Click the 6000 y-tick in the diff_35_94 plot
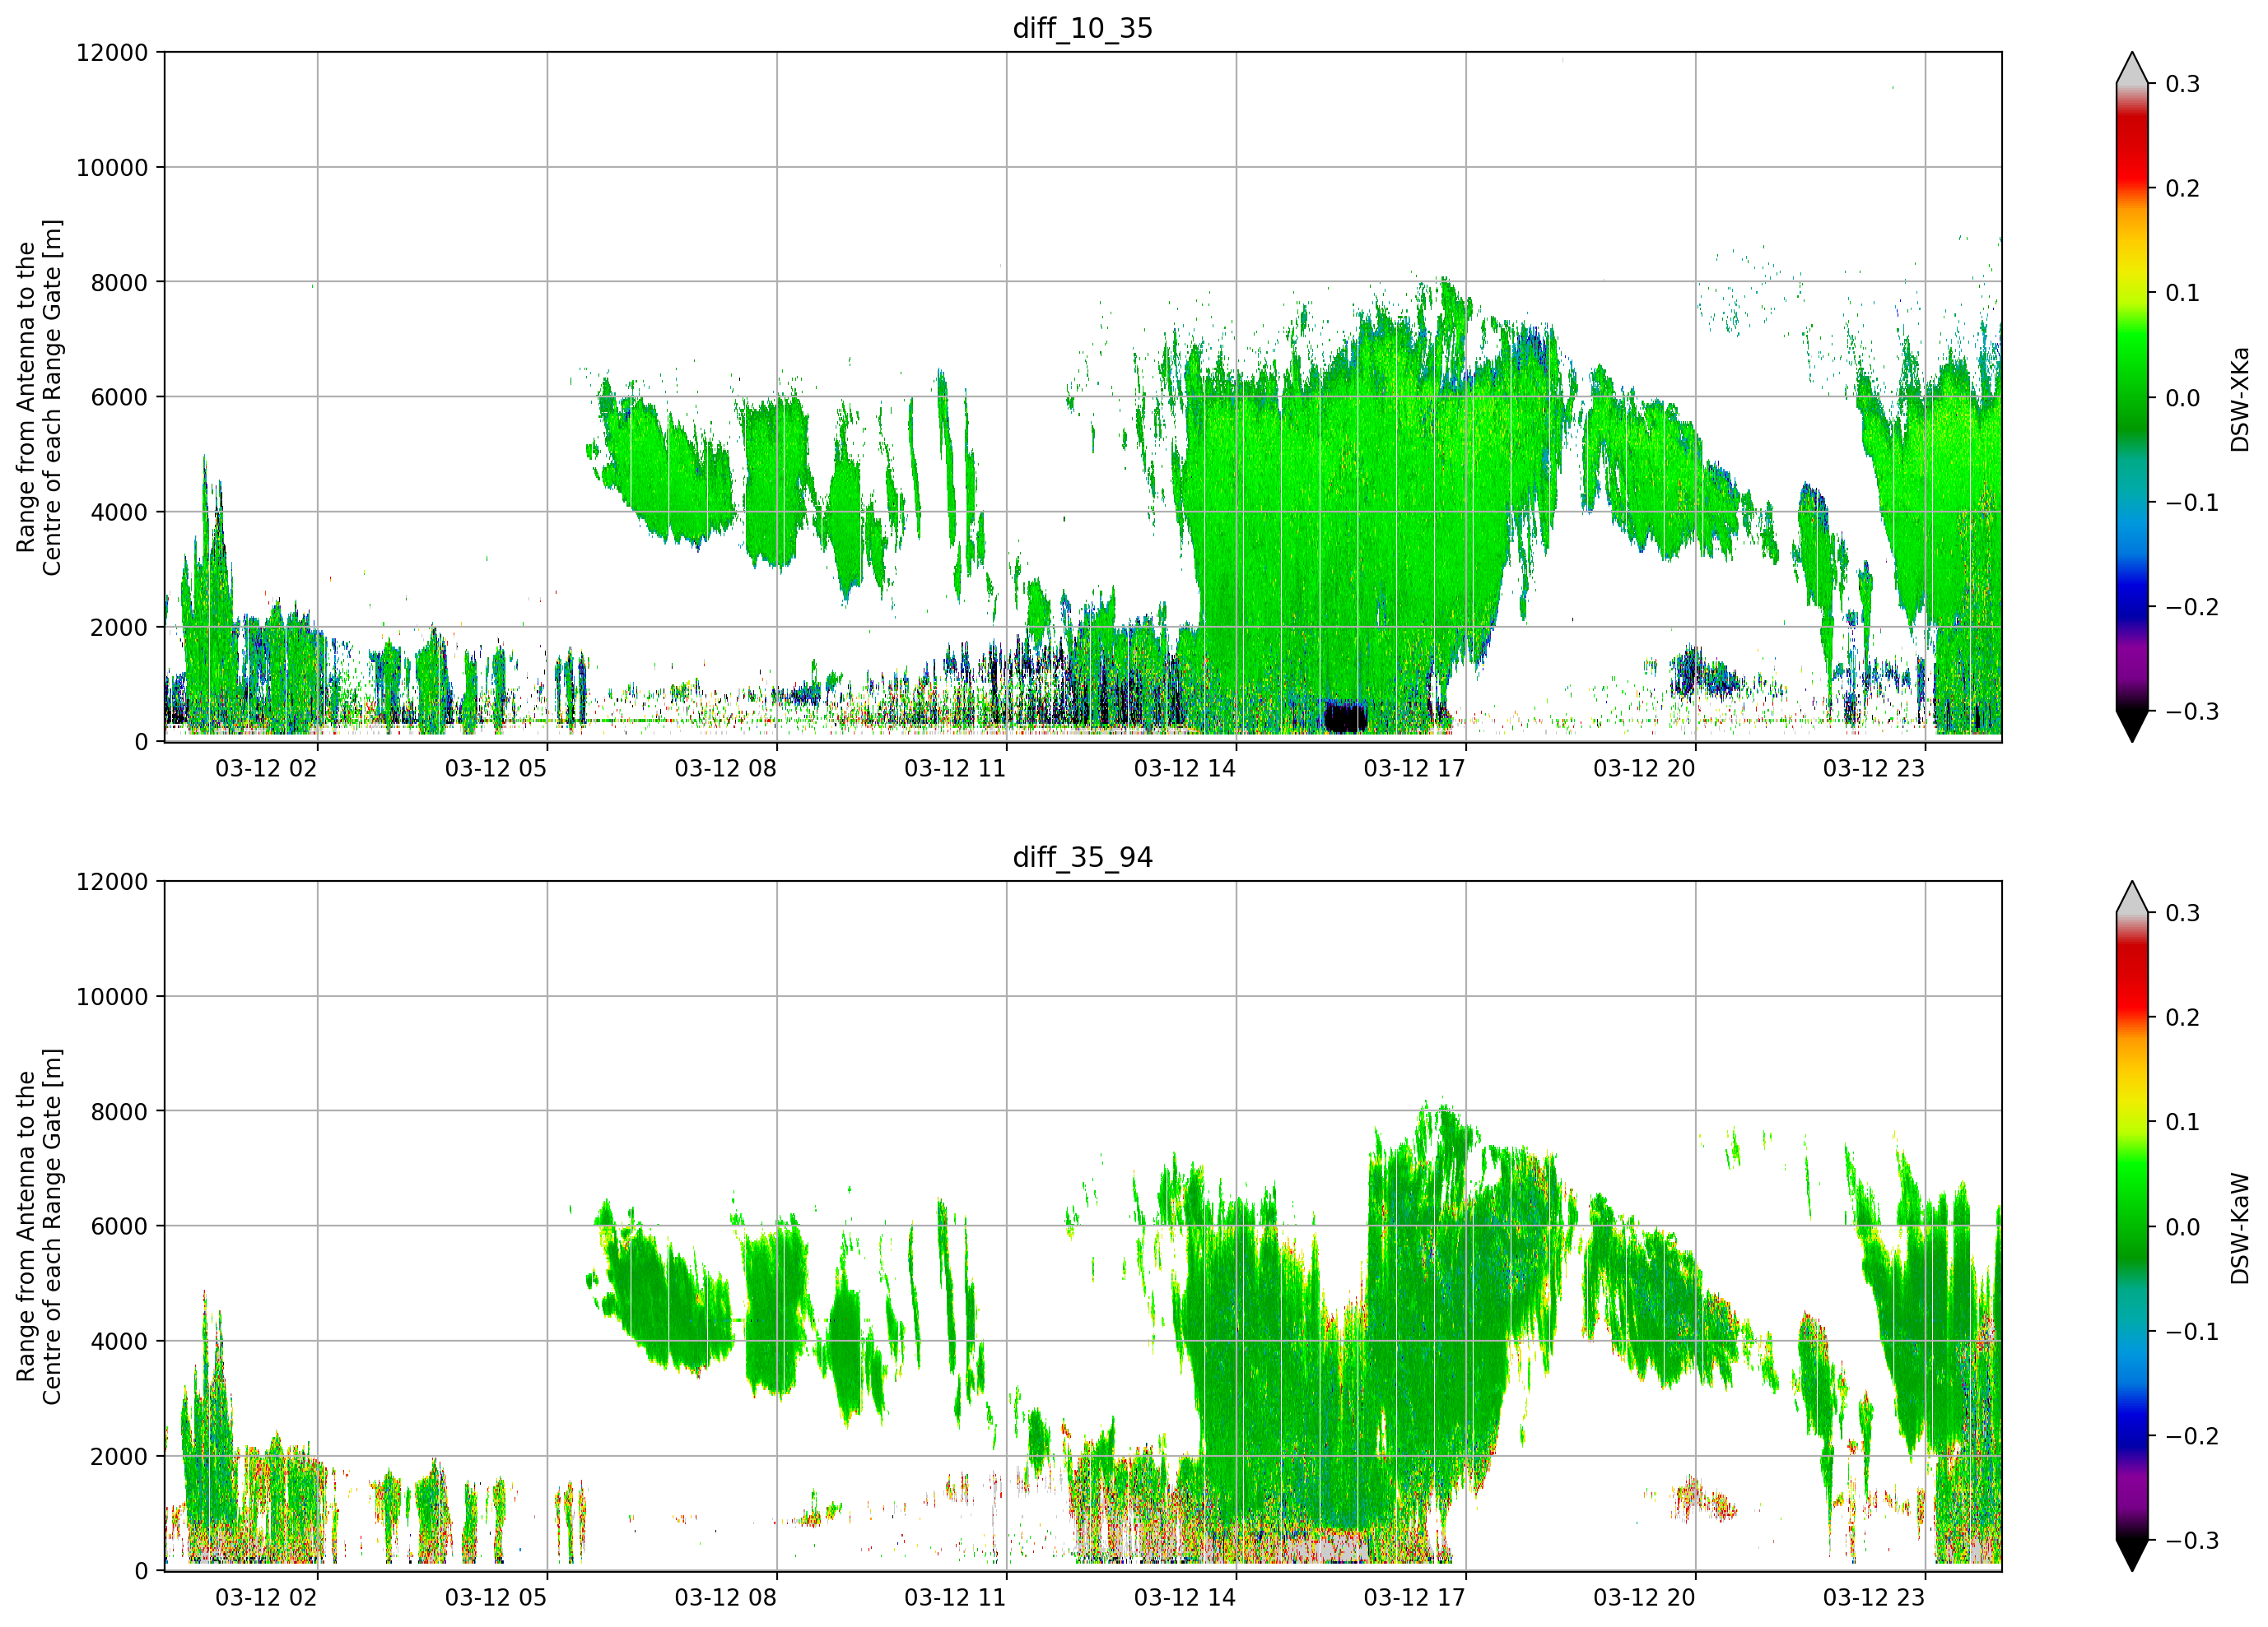The image size is (2268, 1627). click(x=119, y=1227)
